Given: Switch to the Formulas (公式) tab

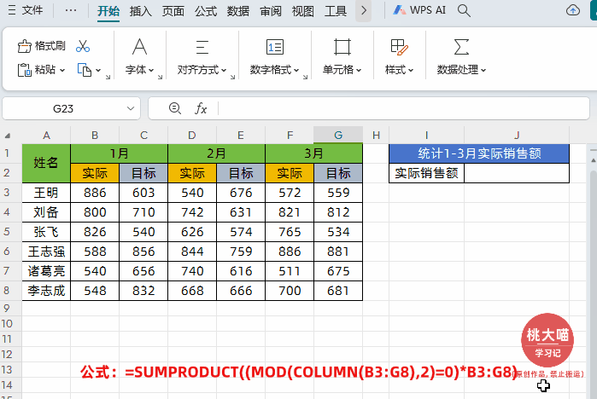Looking at the screenshot, I should point(205,10).
